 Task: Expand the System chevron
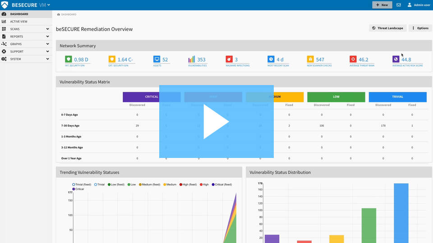tap(47, 59)
